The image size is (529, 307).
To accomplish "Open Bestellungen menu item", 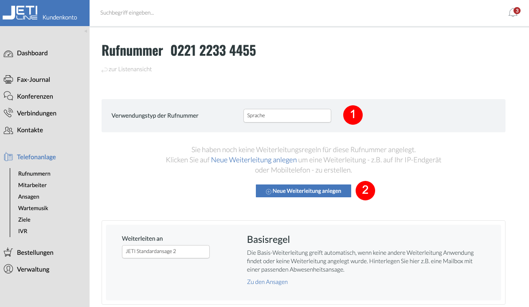I will [x=35, y=253].
